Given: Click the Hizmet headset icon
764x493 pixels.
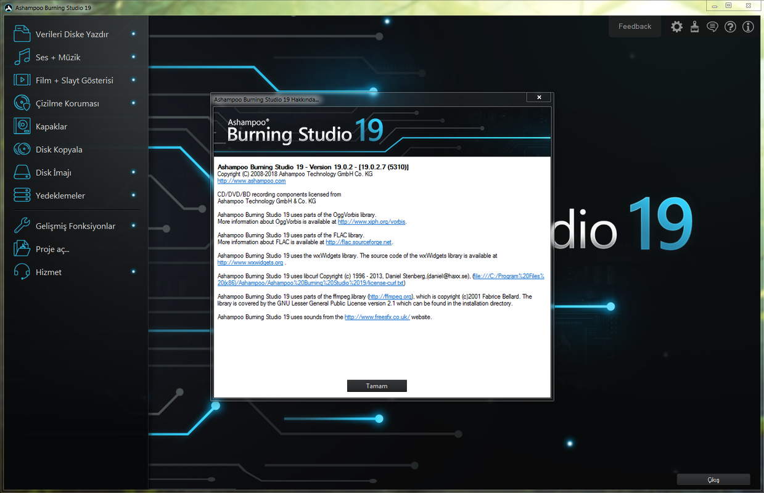Looking at the screenshot, I should point(22,272).
